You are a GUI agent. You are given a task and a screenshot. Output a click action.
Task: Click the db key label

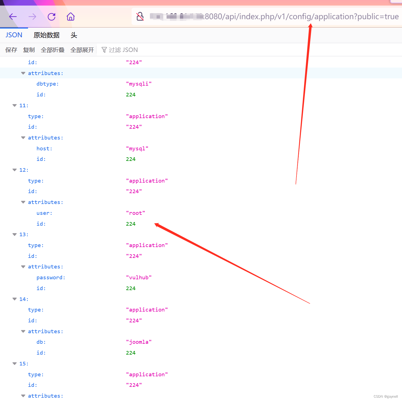41,342
